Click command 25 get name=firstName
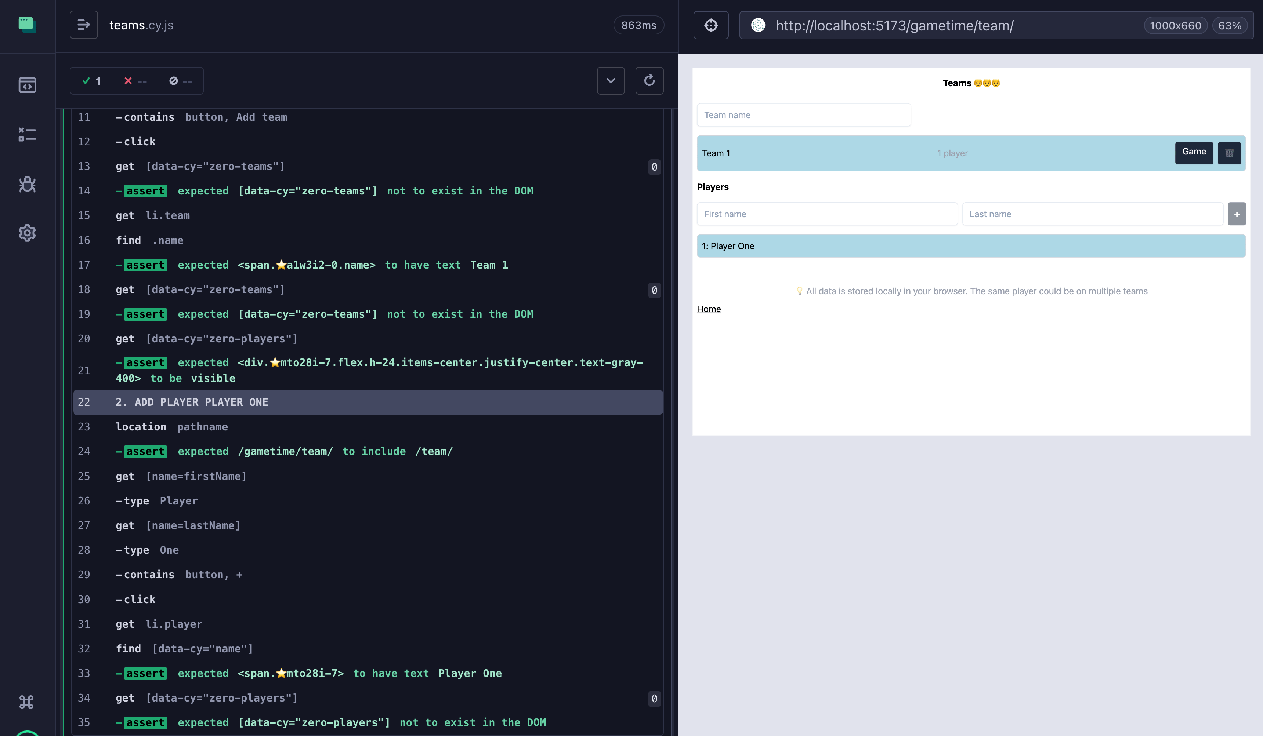 [368, 476]
